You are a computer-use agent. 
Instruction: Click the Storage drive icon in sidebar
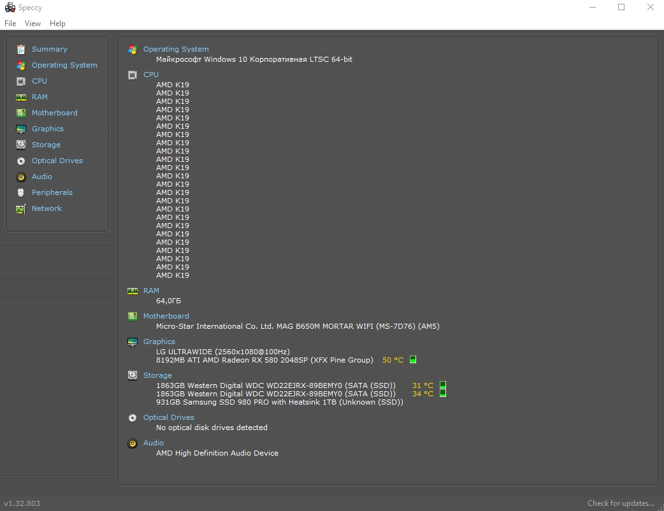21,145
